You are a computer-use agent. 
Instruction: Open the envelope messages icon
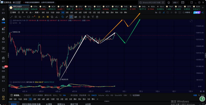(183, 3)
